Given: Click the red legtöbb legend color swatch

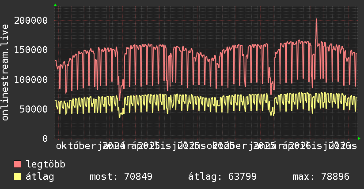Looking at the screenshot, I should 17,164.
